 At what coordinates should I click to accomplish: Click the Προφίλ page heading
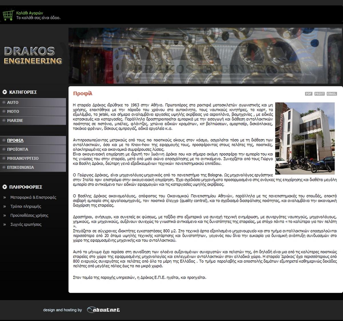tap(83, 93)
